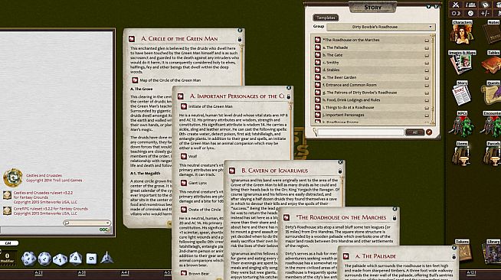This screenshot has width=501, height=280.
Task: Roll the d6 die
Action: click(x=91, y=259)
